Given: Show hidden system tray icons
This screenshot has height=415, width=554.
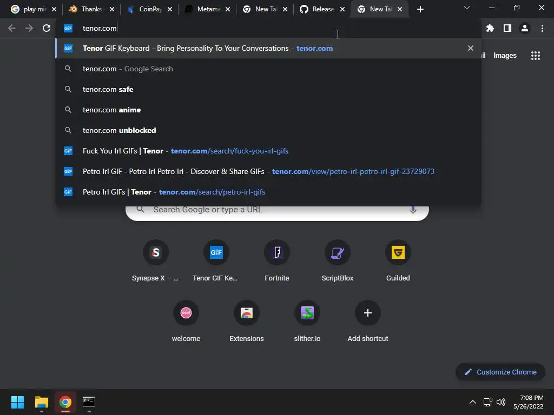Looking at the screenshot, I should (x=472, y=402).
